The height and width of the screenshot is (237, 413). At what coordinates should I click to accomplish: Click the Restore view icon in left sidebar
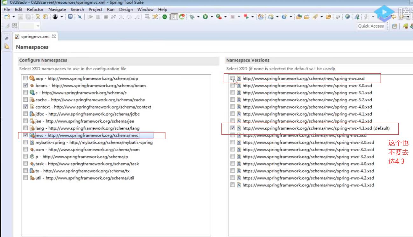point(6,39)
